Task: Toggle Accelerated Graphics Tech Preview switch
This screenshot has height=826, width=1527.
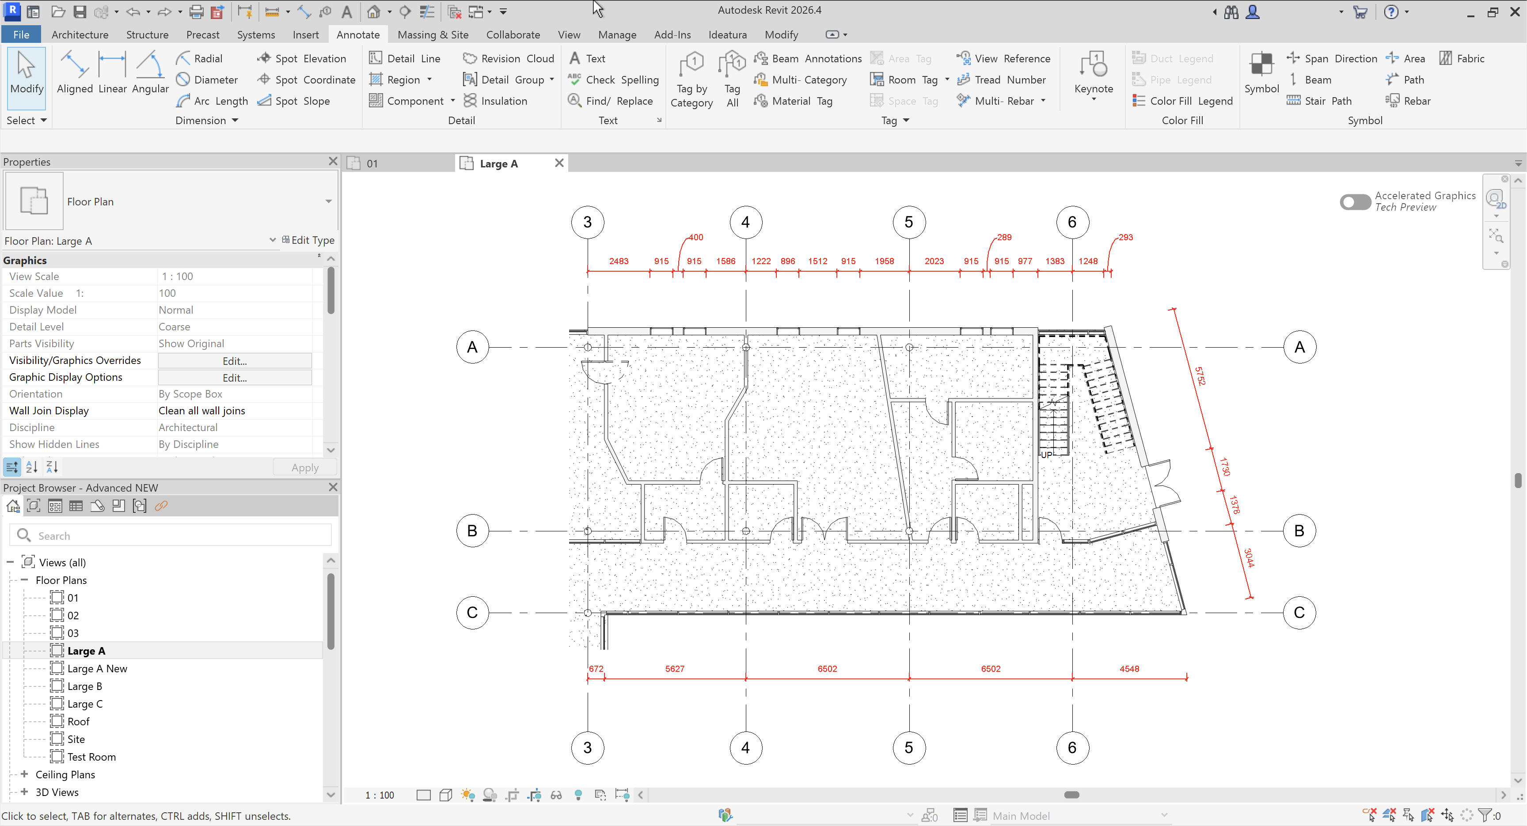Action: pos(1355,201)
